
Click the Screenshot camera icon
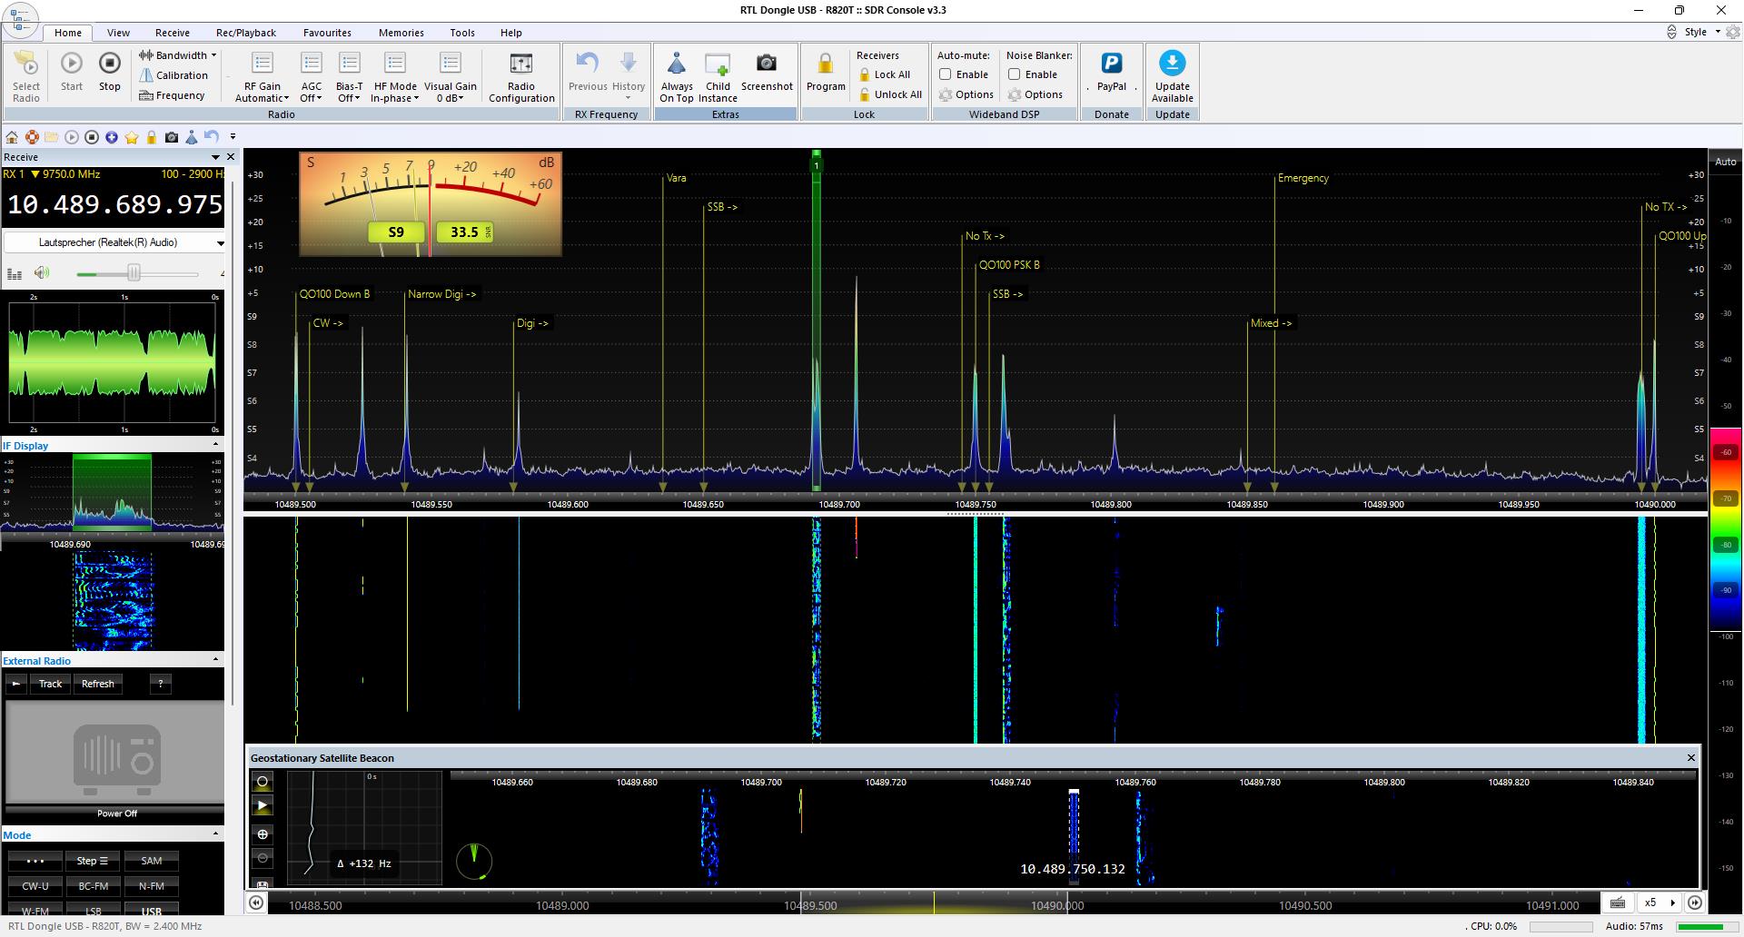pos(767,64)
